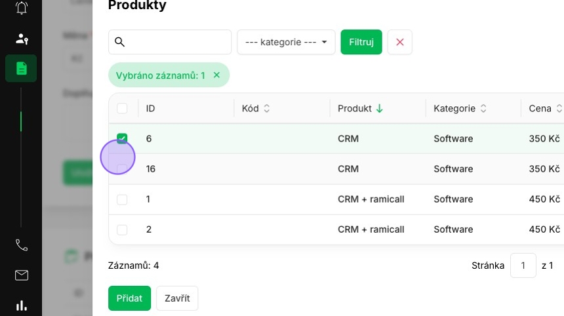Focus the product search input field
Viewport: 564px width, 316px height.
pos(170,42)
